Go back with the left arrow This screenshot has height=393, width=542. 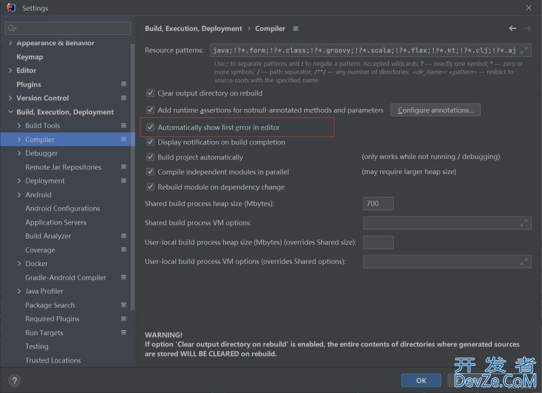coord(512,29)
